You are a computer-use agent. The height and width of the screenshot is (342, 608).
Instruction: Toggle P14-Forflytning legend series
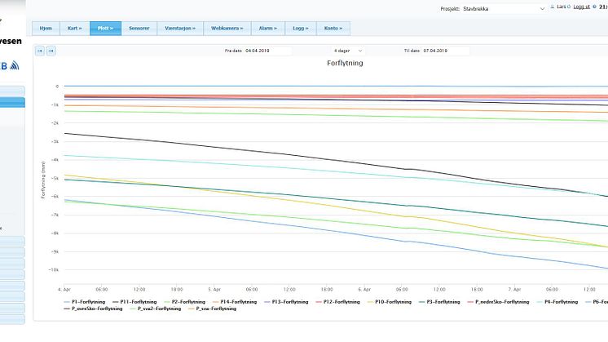[235, 302]
